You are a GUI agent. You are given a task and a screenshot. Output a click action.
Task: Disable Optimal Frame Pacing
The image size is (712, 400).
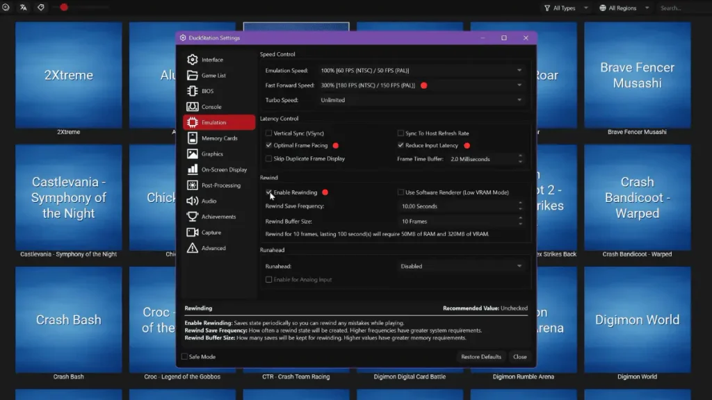269,146
